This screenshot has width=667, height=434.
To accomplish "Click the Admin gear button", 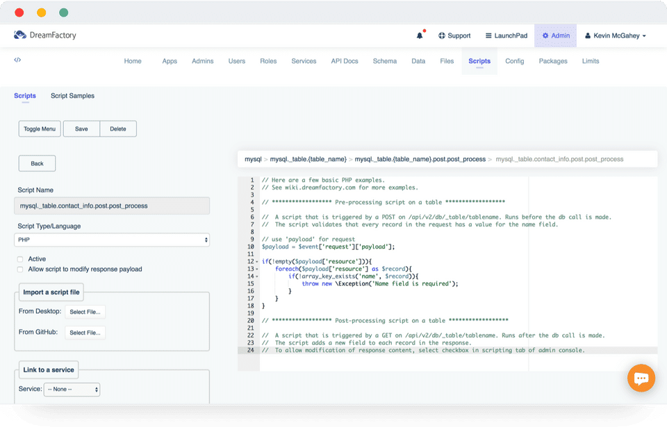I will [556, 35].
